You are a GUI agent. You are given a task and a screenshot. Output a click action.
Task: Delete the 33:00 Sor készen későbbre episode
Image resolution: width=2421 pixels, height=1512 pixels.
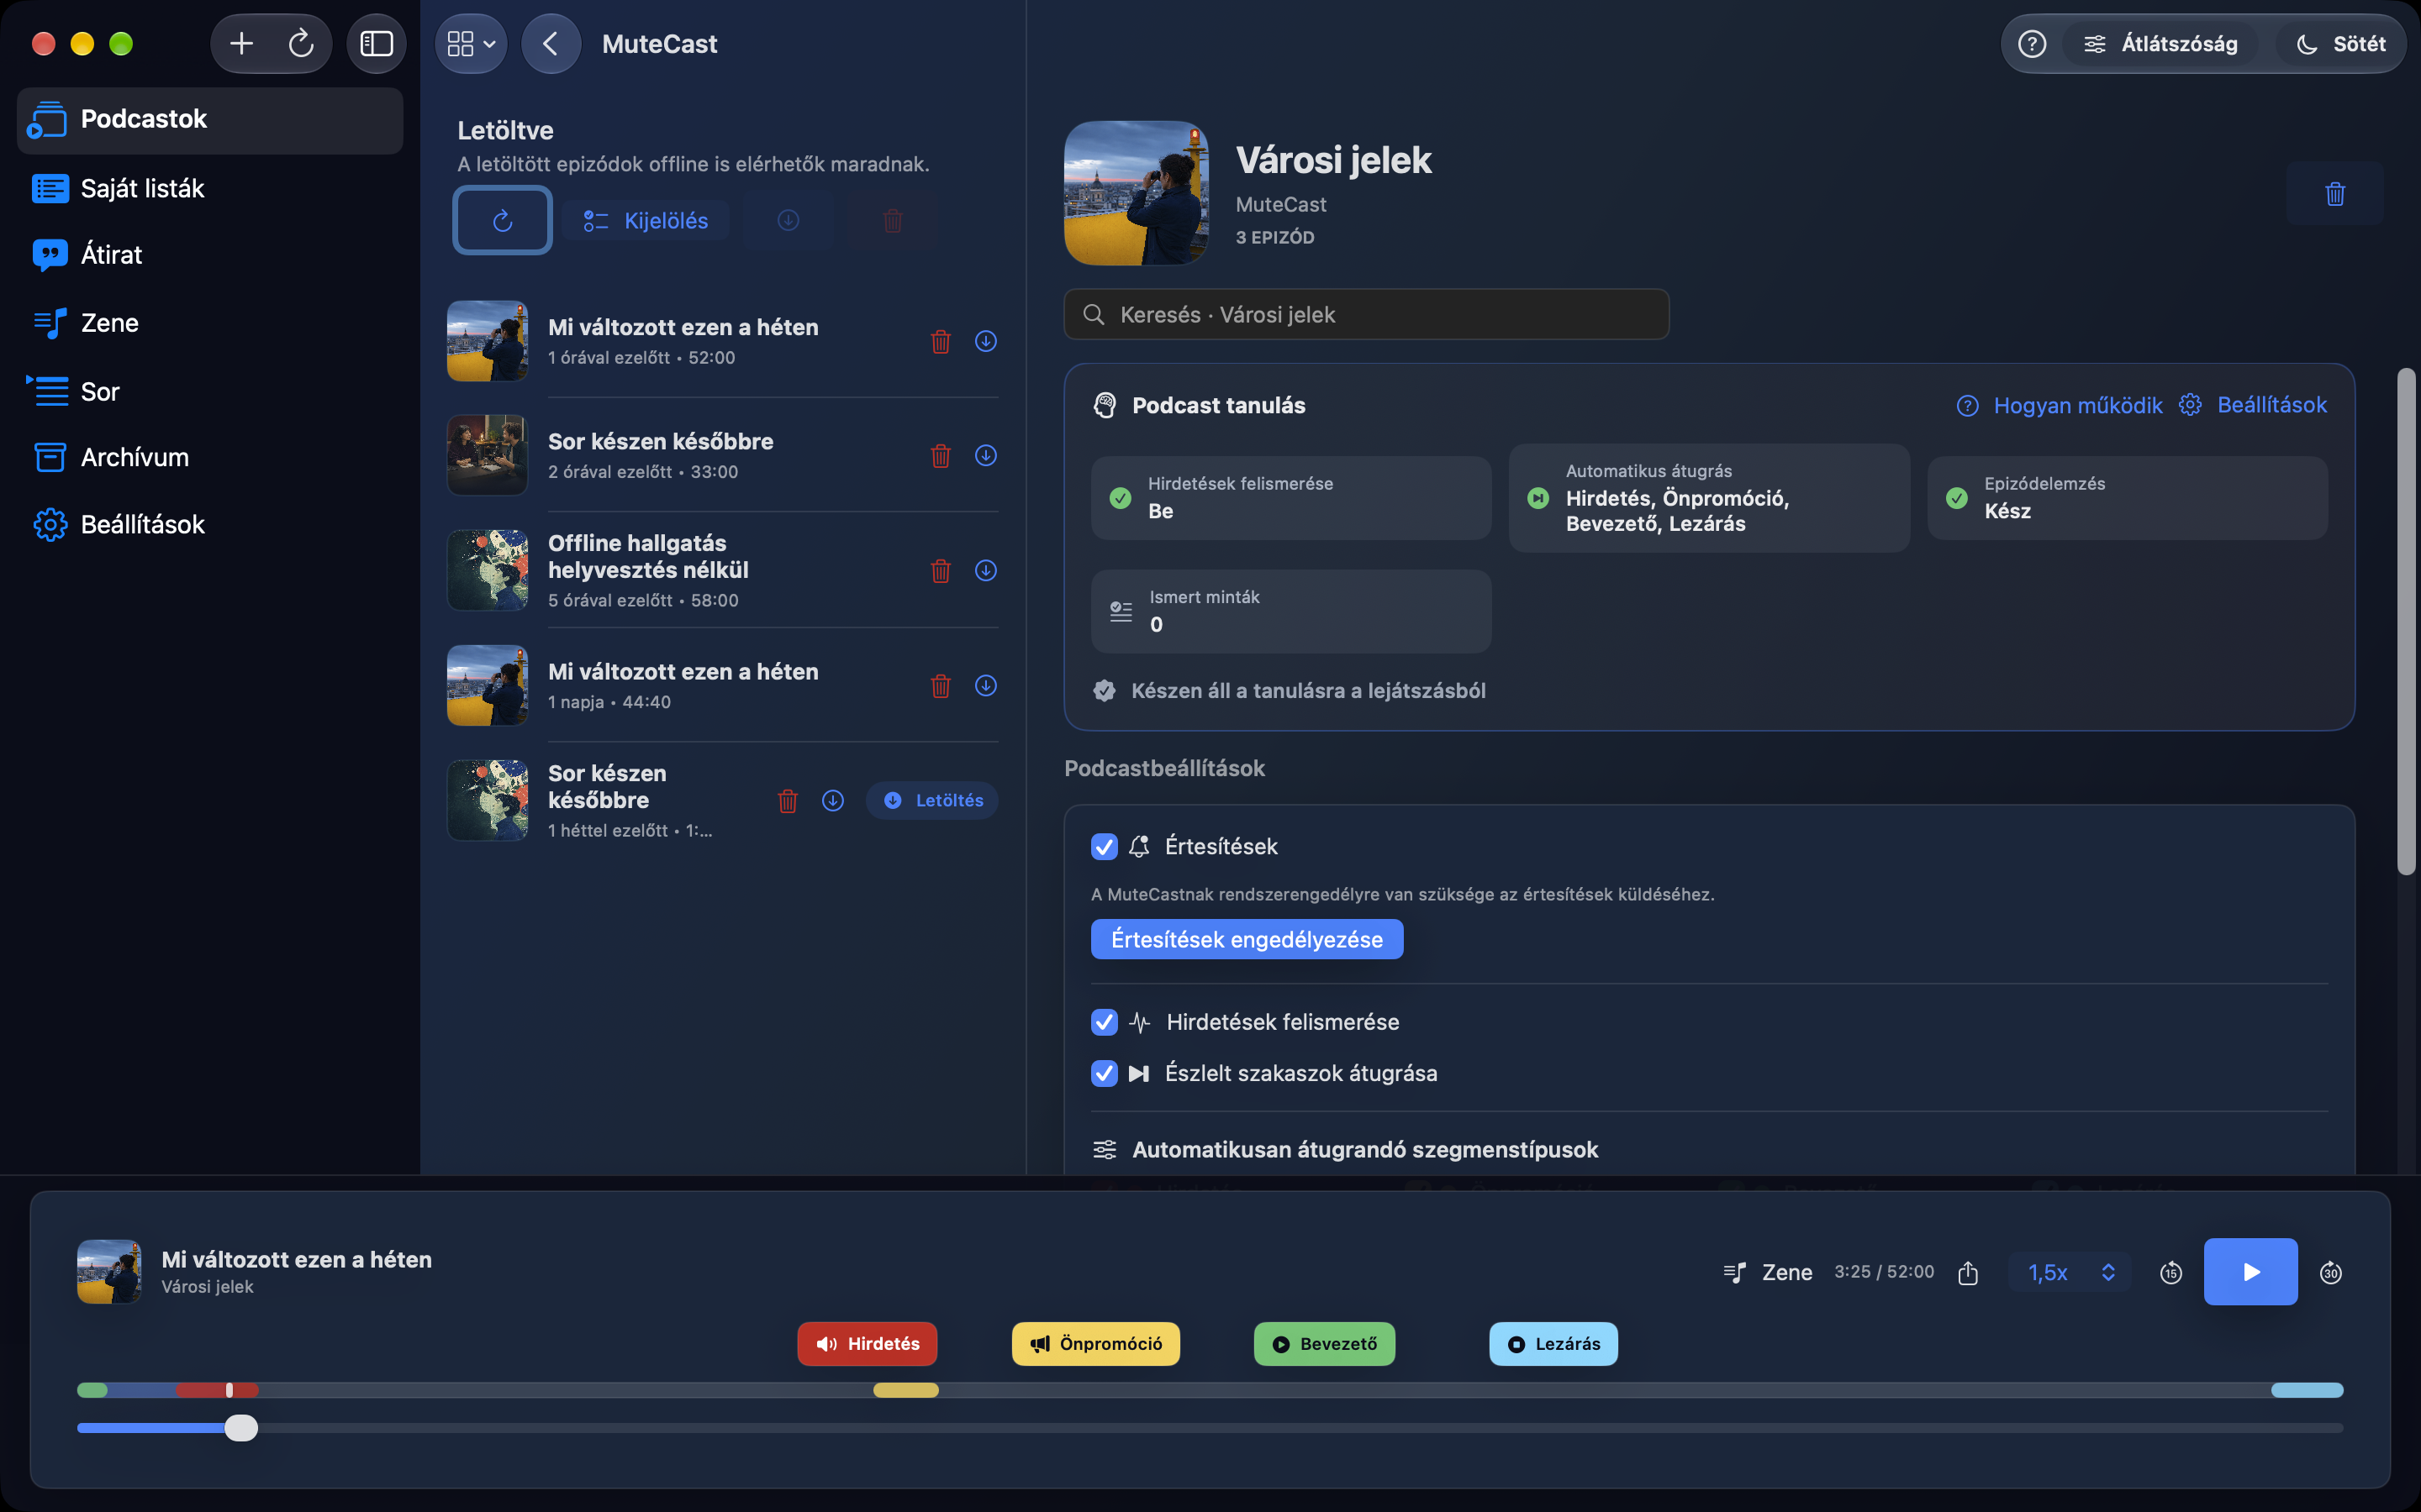[x=941, y=456]
